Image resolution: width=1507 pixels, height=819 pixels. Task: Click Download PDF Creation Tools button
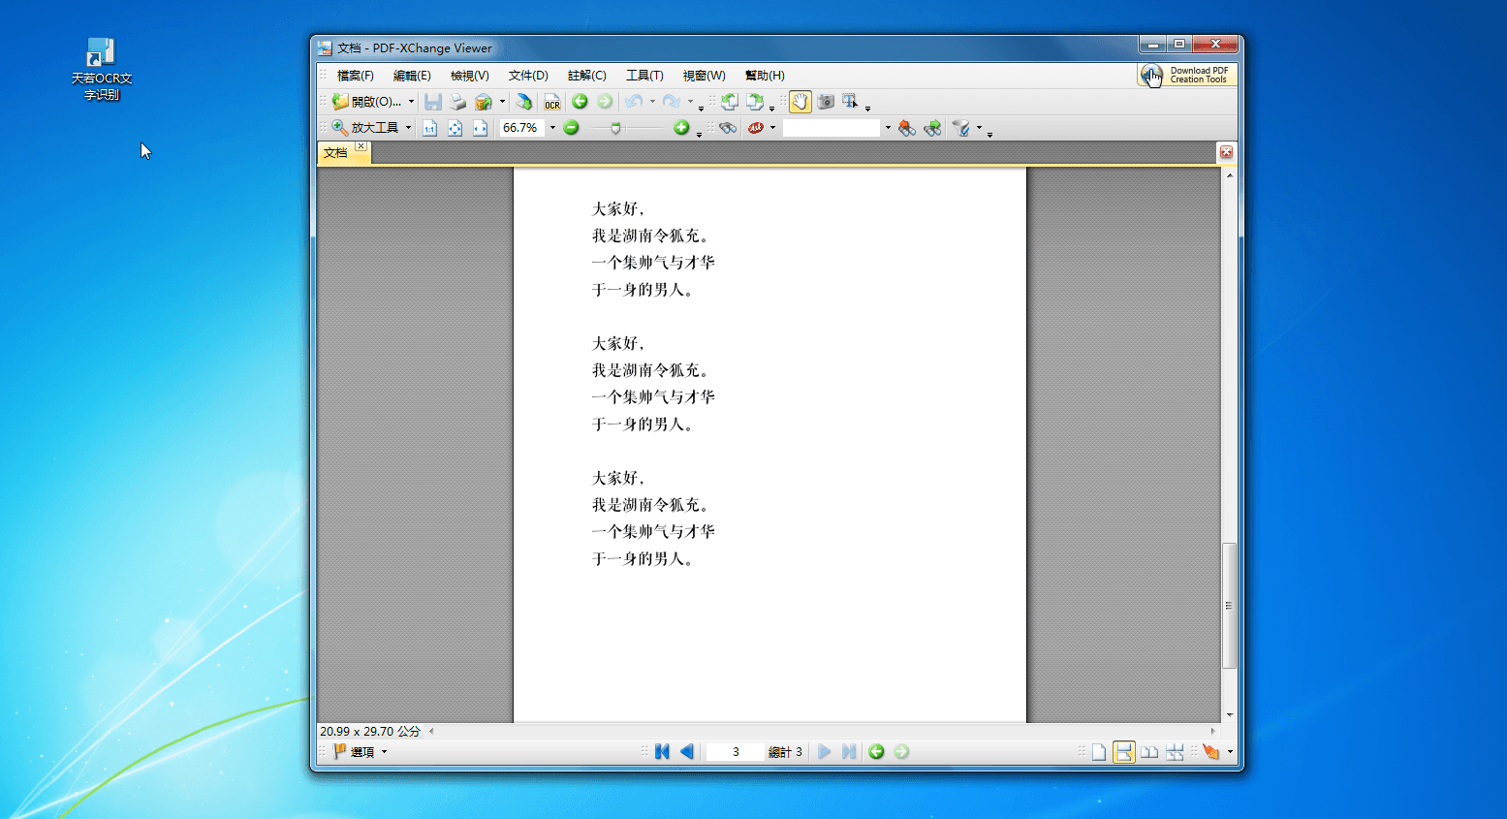pos(1187,76)
